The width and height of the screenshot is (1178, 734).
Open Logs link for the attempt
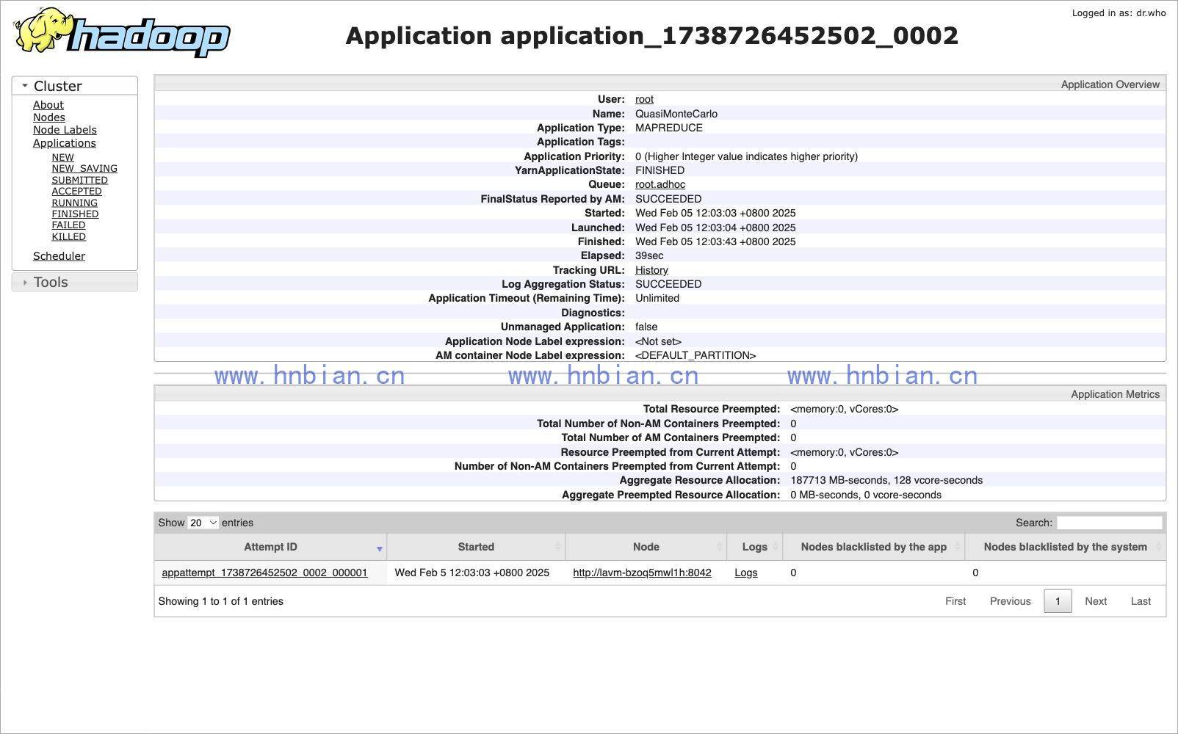pyautogui.click(x=745, y=573)
